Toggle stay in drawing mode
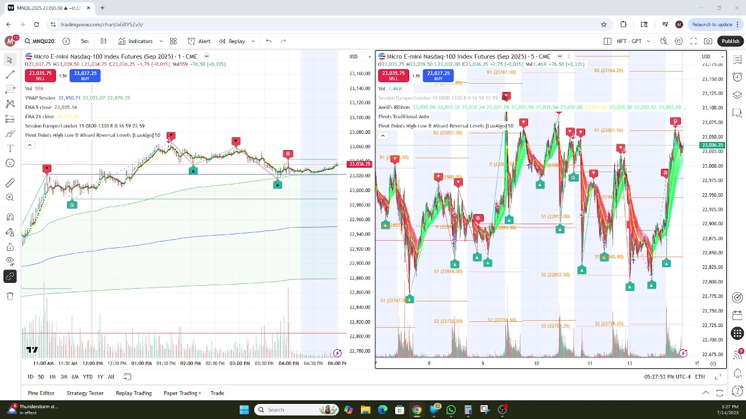Image resolution: width=746 pixels, height=419 pixels. click(x=10, y=232)
